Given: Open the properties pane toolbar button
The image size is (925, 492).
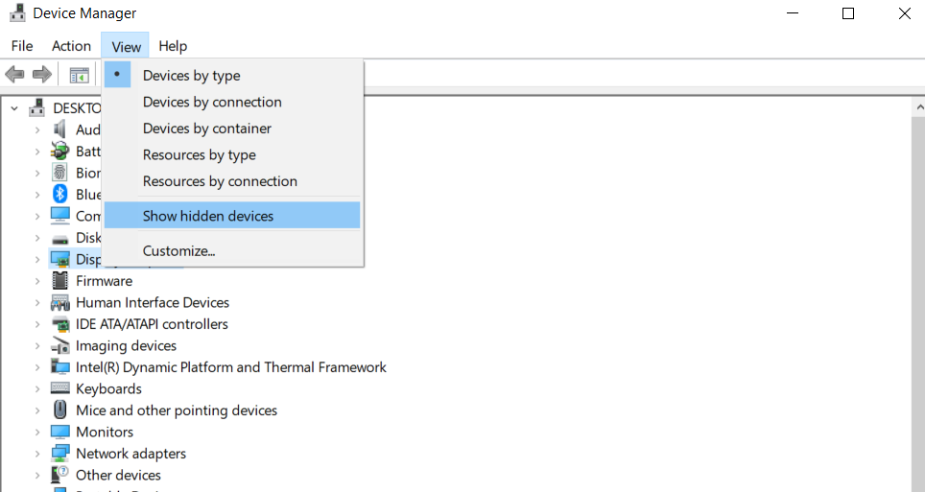Looking at the screenshot, I should 79,75.
